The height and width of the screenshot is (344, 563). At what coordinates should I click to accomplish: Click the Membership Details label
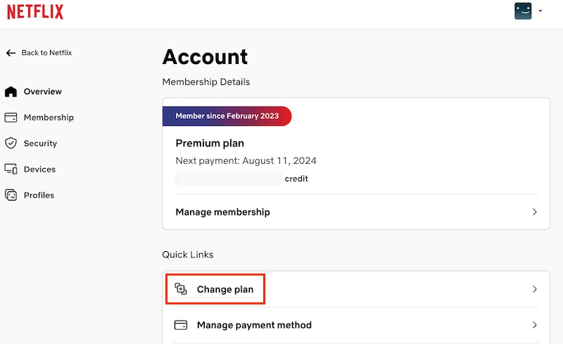click(206, 82)
